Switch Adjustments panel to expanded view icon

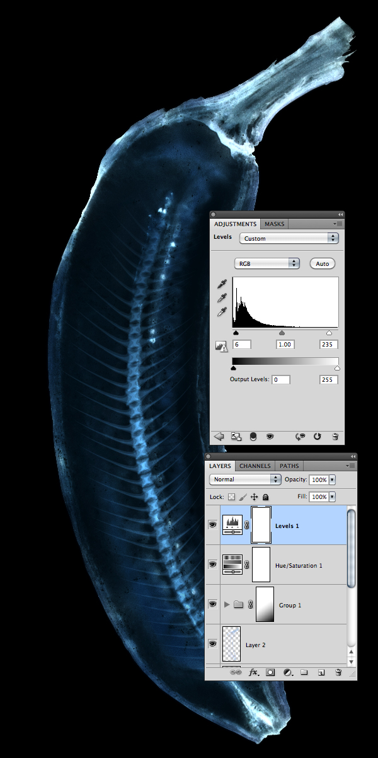coord(236,436)
